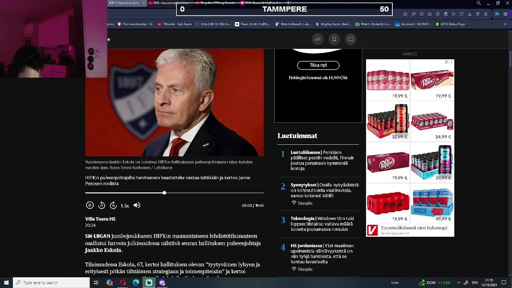Change the 1.3x playback speed
512x288 pixels.
point(125,206)
